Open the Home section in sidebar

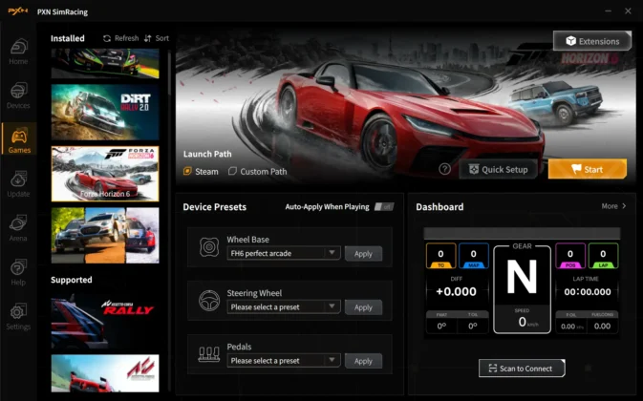click(18, 52)
